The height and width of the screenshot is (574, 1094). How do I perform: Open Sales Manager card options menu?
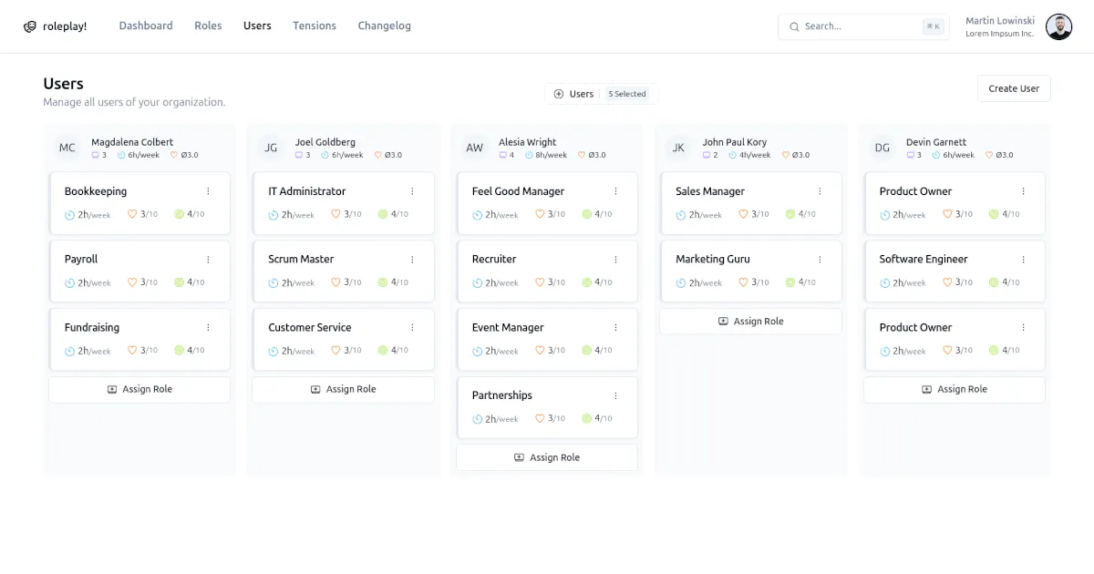(820, 191)
